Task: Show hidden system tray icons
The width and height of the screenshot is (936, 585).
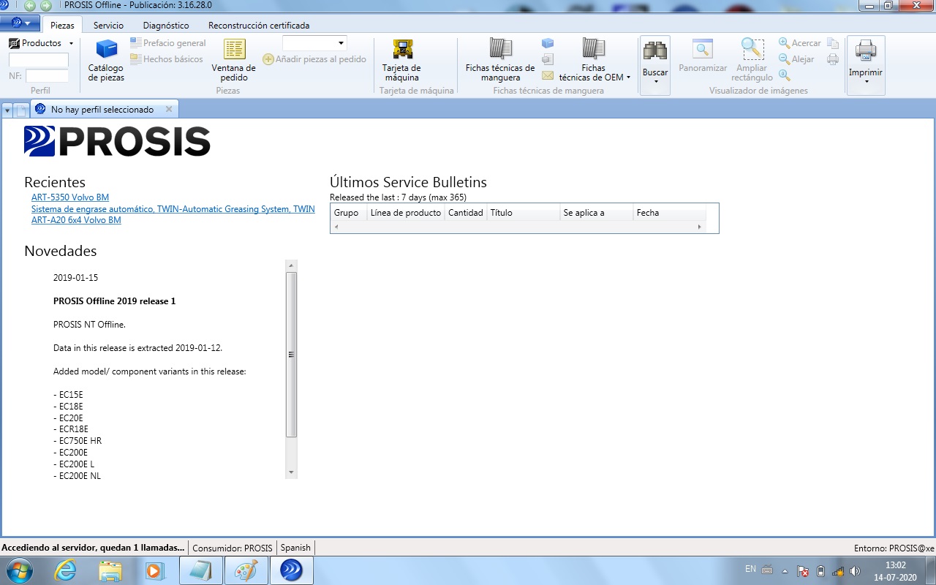Action: point(785,571)
